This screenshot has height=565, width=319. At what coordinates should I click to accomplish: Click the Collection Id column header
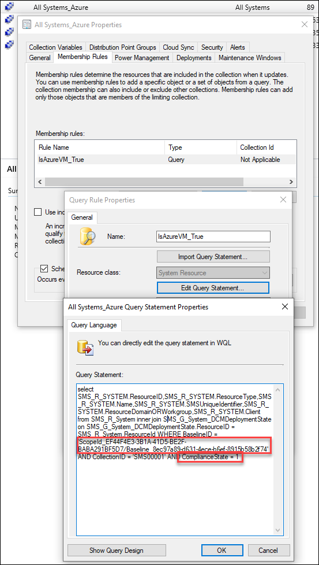click(x=266, y=147)
